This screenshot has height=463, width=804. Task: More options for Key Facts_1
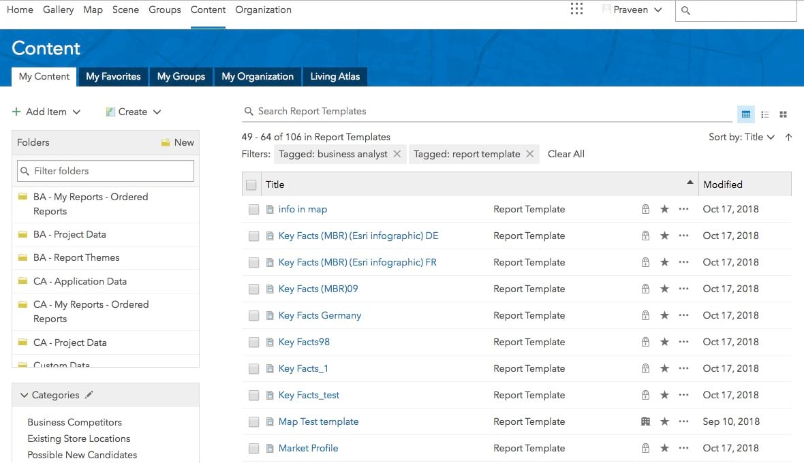(x=683, y=368)
